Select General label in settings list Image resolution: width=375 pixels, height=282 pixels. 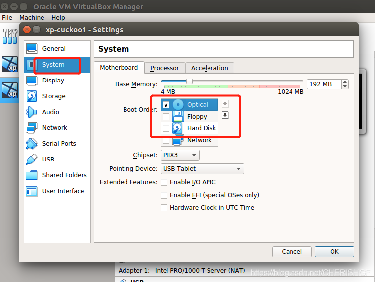[x=54, y=49]
